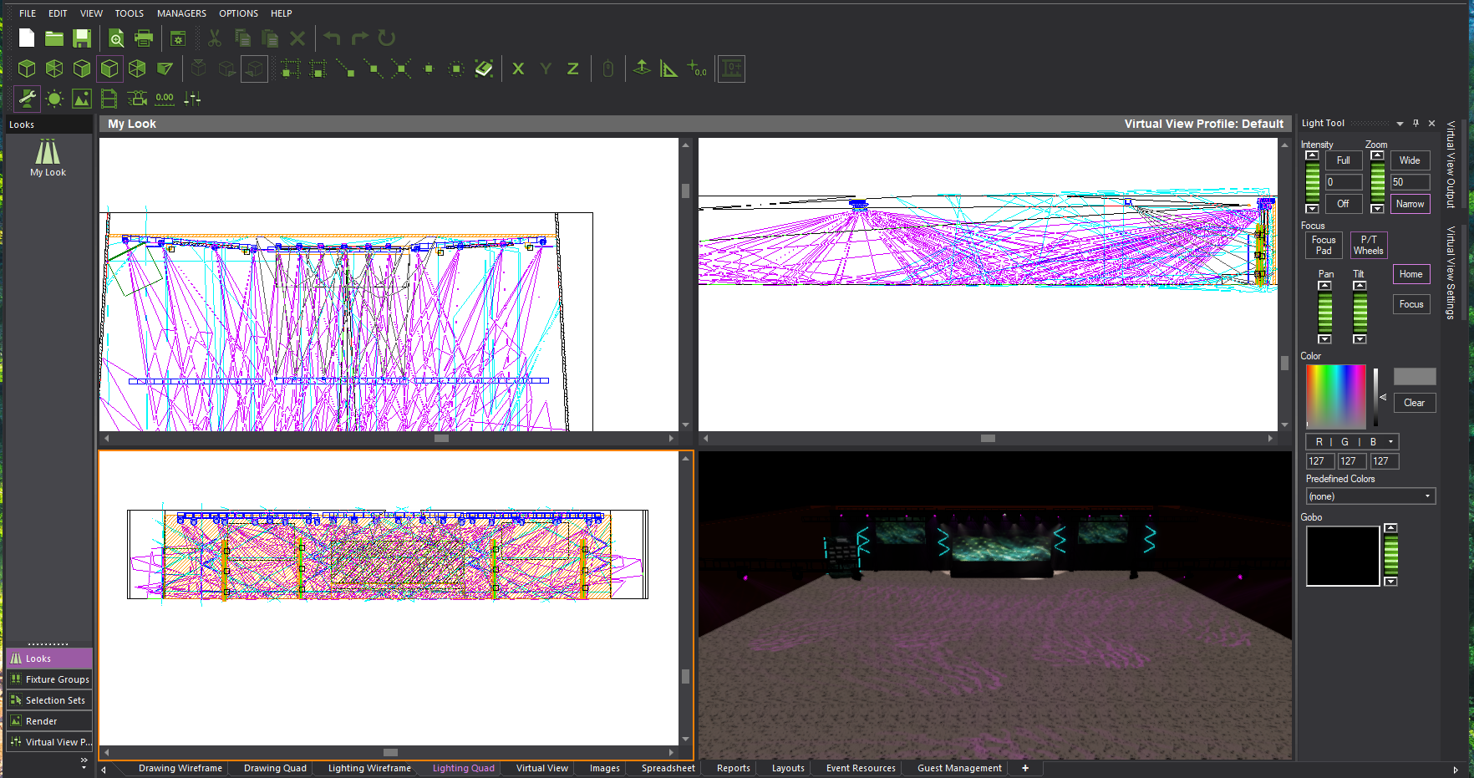Click the save floppy disk icon
Viewport: 1474px width, 778px height.
tap(81, 38)
